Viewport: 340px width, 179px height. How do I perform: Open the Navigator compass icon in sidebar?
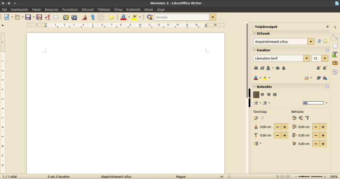coord(335,71)
